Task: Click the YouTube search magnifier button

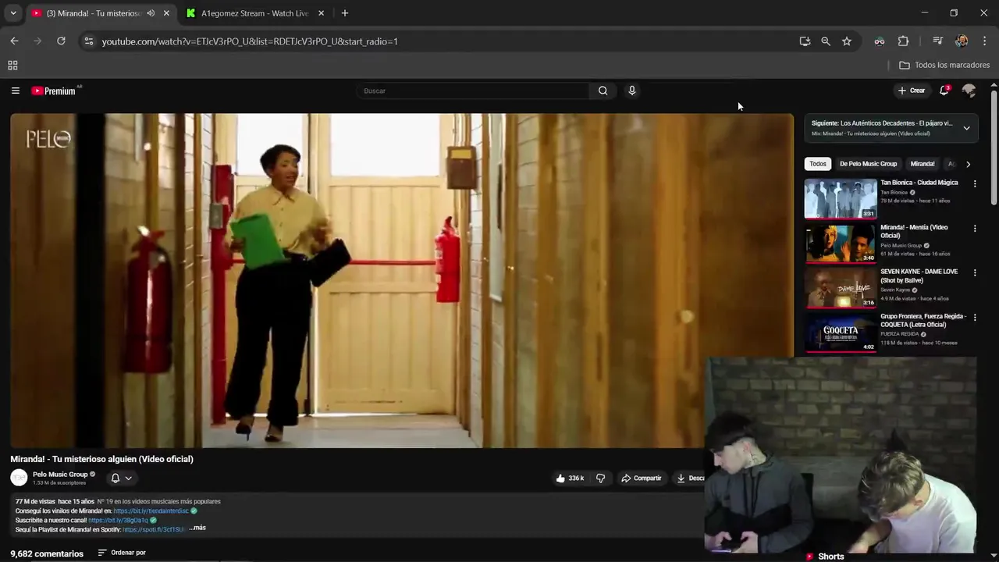Action: click(603, 91)
